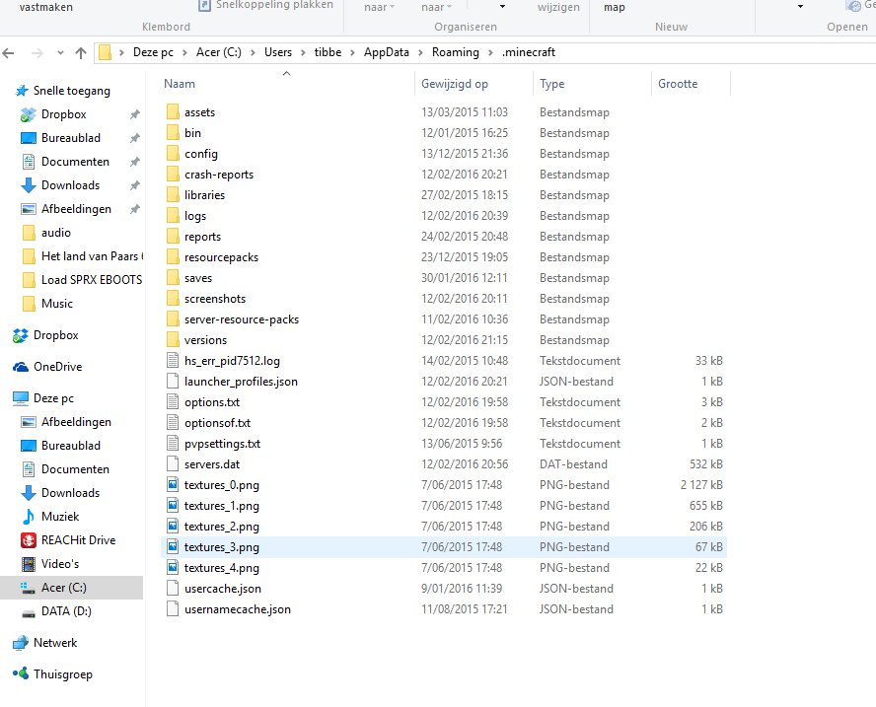Select the versions folder
The height and width of the screenshot is (707, 876).
point(205,340)
